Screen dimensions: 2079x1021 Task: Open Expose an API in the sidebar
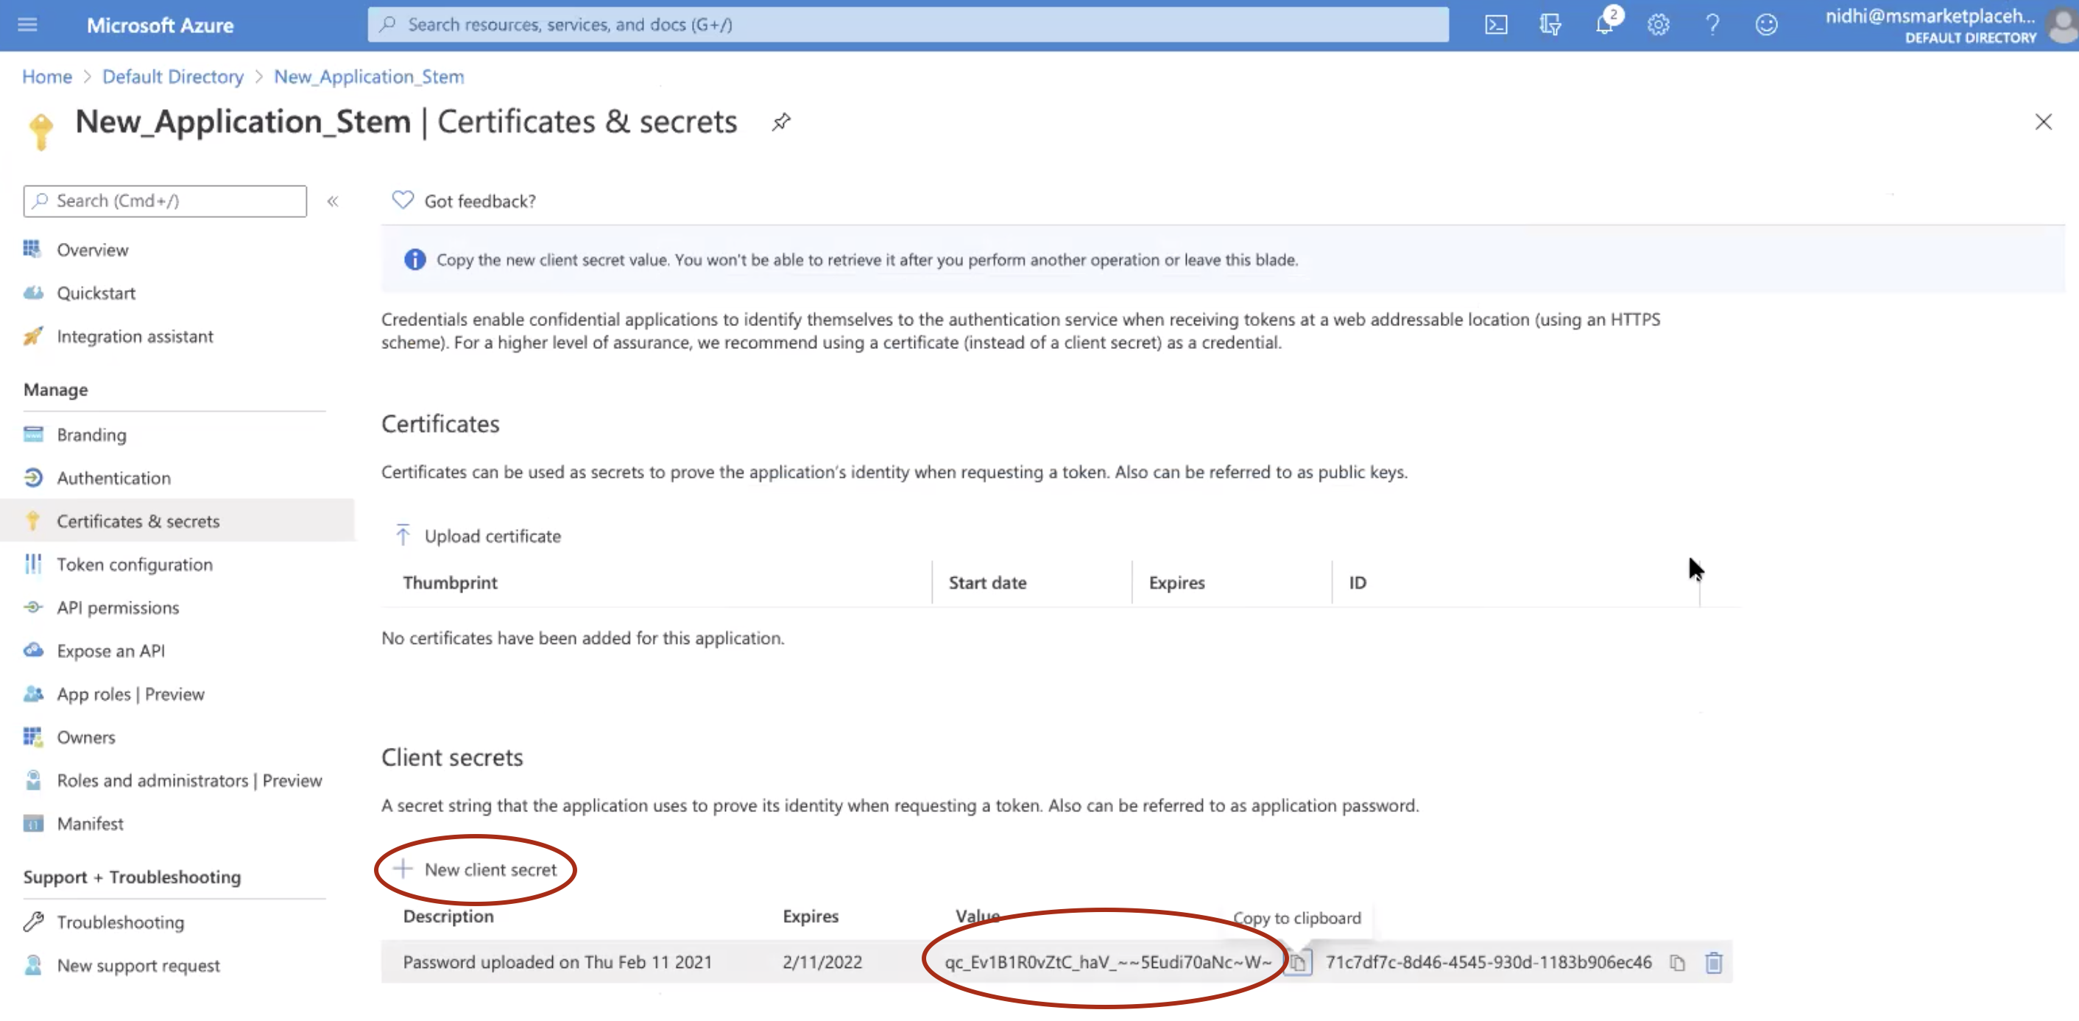coord(110,651)
